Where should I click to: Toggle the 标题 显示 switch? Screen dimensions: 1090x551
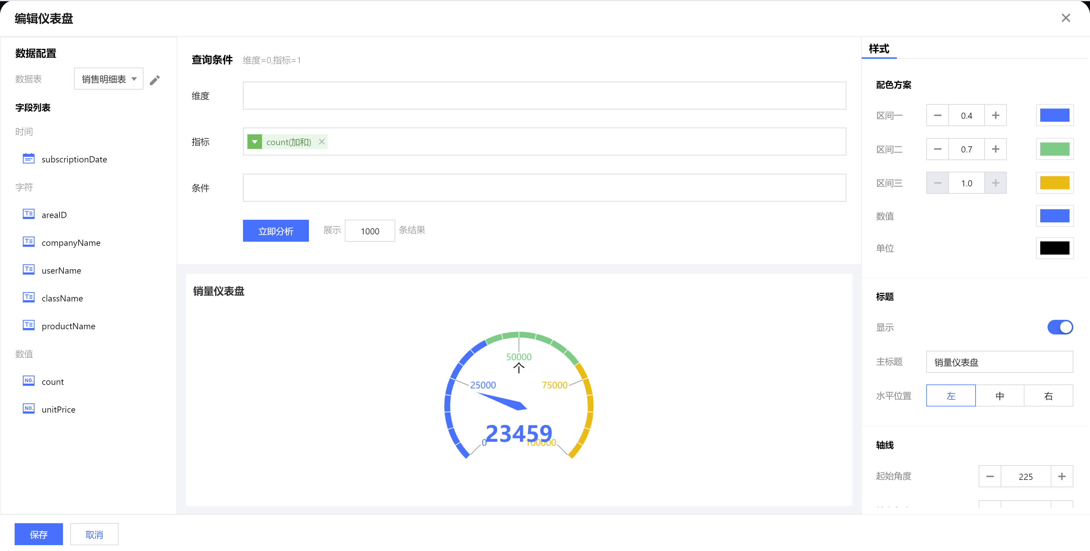tap(1060, 327)
